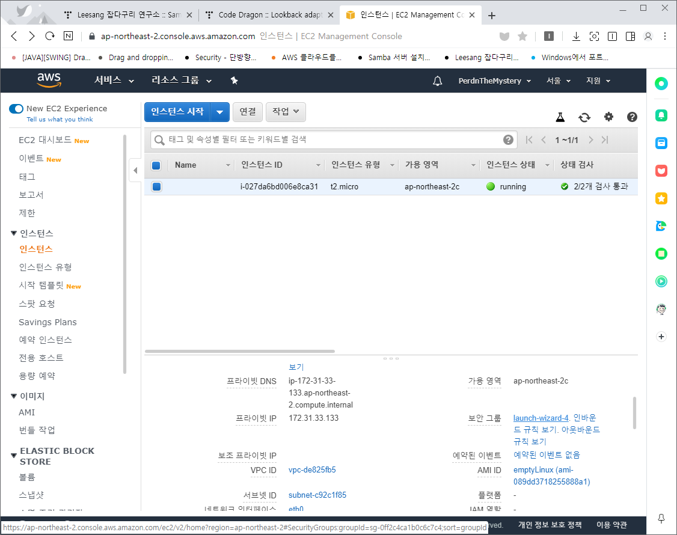Switch to Code Dragon Lookback tab

click(269, 14)
